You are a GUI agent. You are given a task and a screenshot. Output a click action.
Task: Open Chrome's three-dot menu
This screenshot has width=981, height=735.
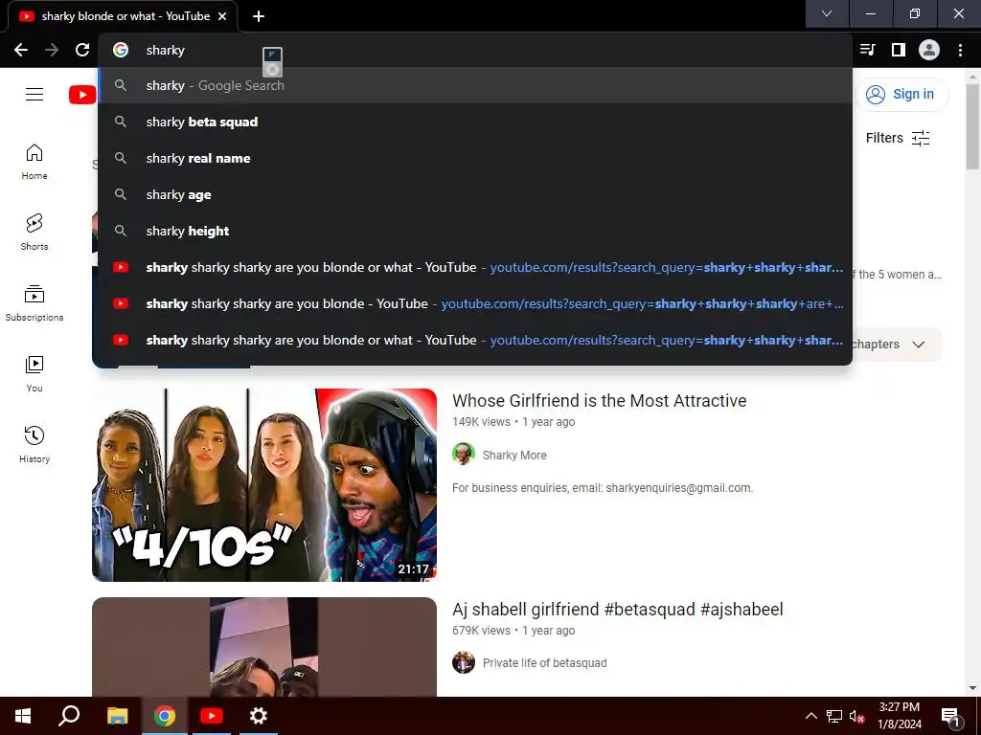960,50
